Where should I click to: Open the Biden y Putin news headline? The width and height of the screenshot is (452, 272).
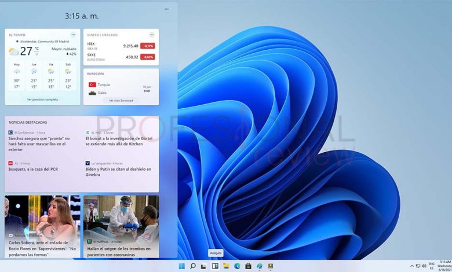pos(118,172)
